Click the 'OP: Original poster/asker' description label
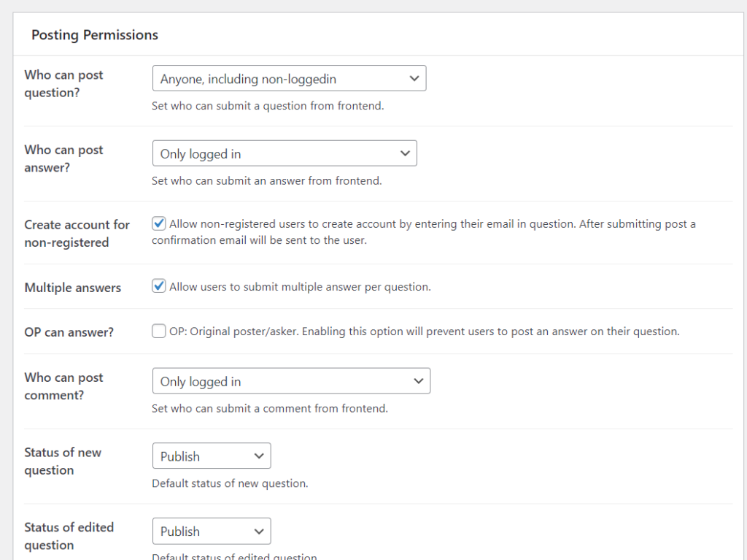The image size is (747, 560). coord(424,331)
